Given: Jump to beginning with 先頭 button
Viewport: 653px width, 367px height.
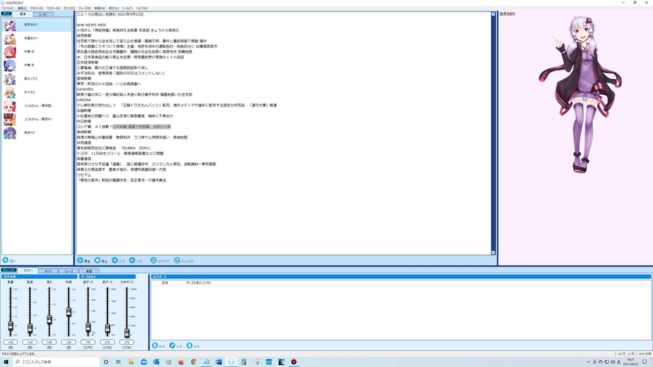Looking at the screenshot, I should point(118,260).
